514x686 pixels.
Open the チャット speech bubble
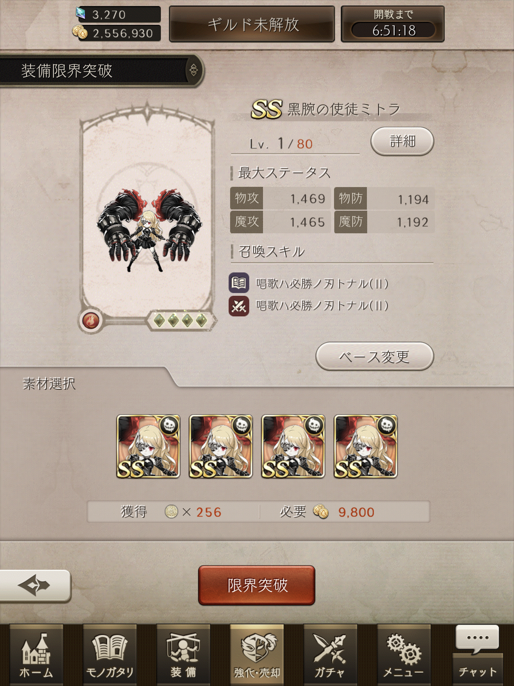(477, 655)
